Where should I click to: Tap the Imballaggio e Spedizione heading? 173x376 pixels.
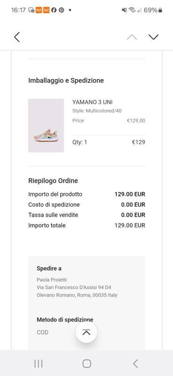(x=66, y=80)
